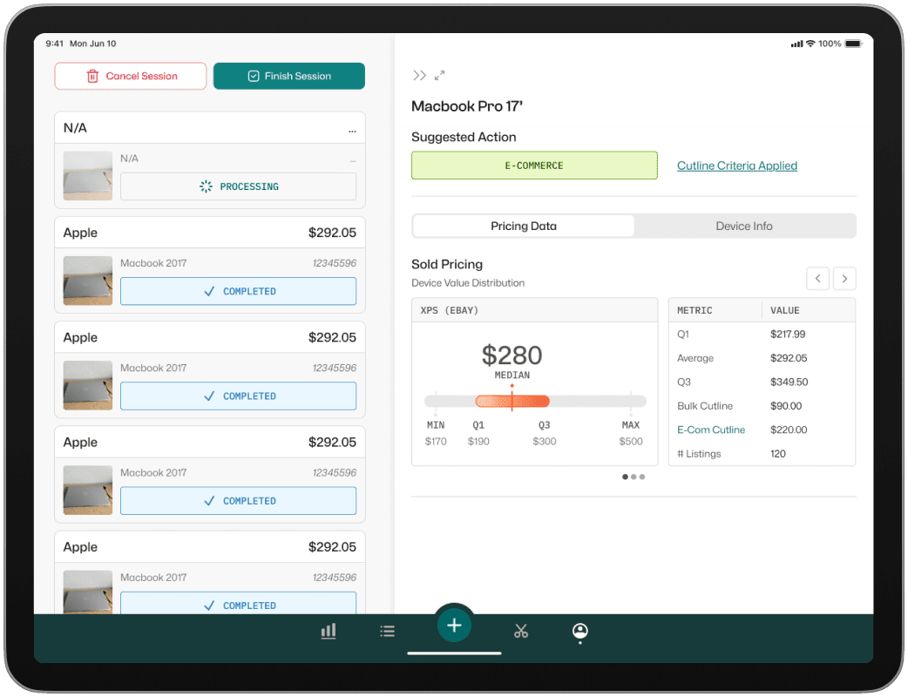Click the VALUE column header
Screen dimensions: 908x697
[784, 310]
